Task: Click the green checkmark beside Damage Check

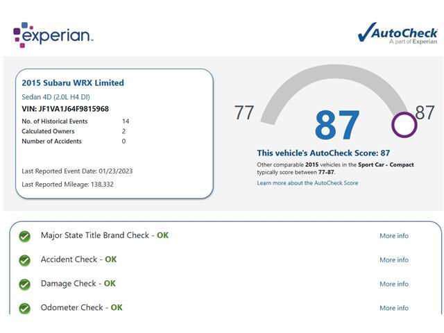Action: (x=25, y=284)
